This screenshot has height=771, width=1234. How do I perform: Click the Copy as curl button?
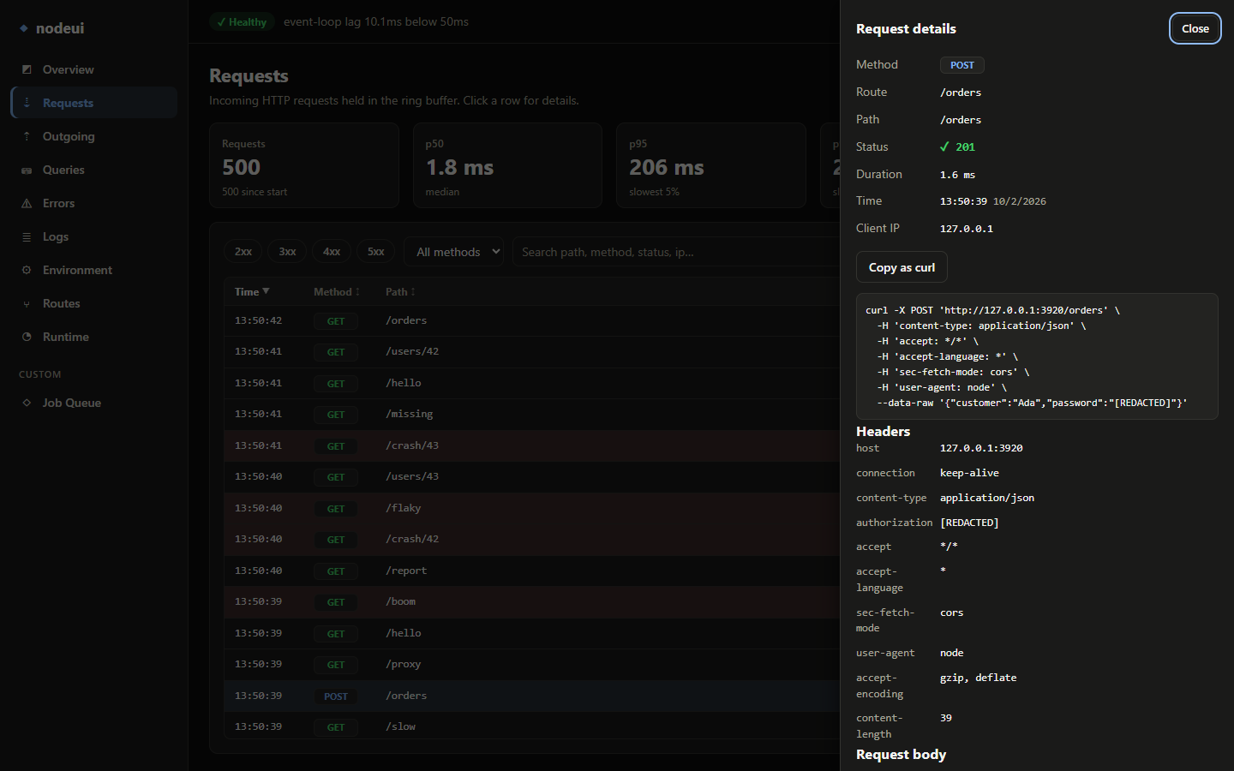point(902,267)
